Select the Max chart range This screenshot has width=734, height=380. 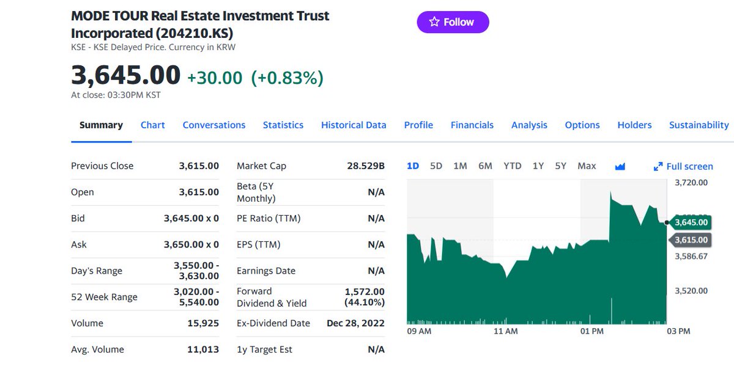click(x=587, y=166)
